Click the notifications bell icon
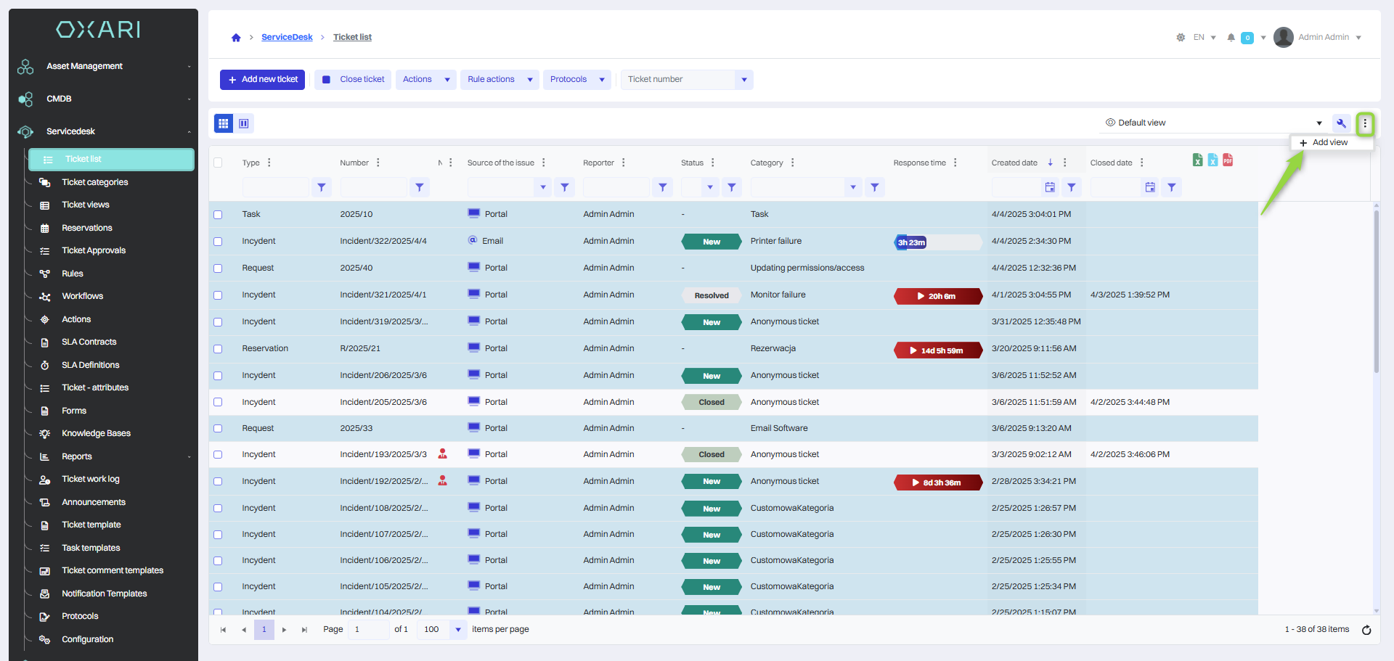Image resolution: width=1394 pixels, height=661 pixels. pos(1231,38)
